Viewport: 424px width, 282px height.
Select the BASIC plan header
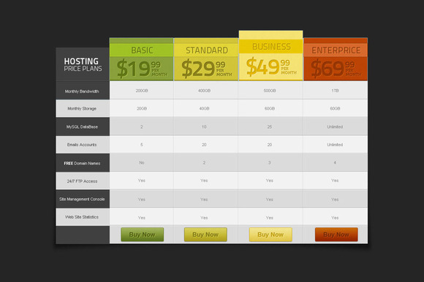click(x=141, y=50)
